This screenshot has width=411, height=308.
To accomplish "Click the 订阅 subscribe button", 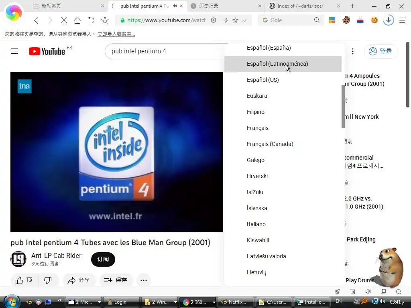I will [x=103, y=259].
